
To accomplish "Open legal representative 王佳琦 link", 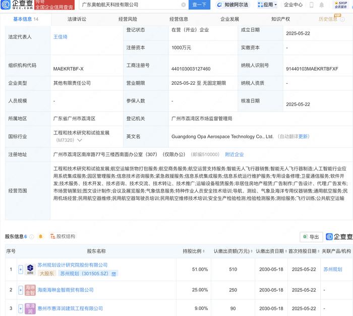I will pos(61,37).
